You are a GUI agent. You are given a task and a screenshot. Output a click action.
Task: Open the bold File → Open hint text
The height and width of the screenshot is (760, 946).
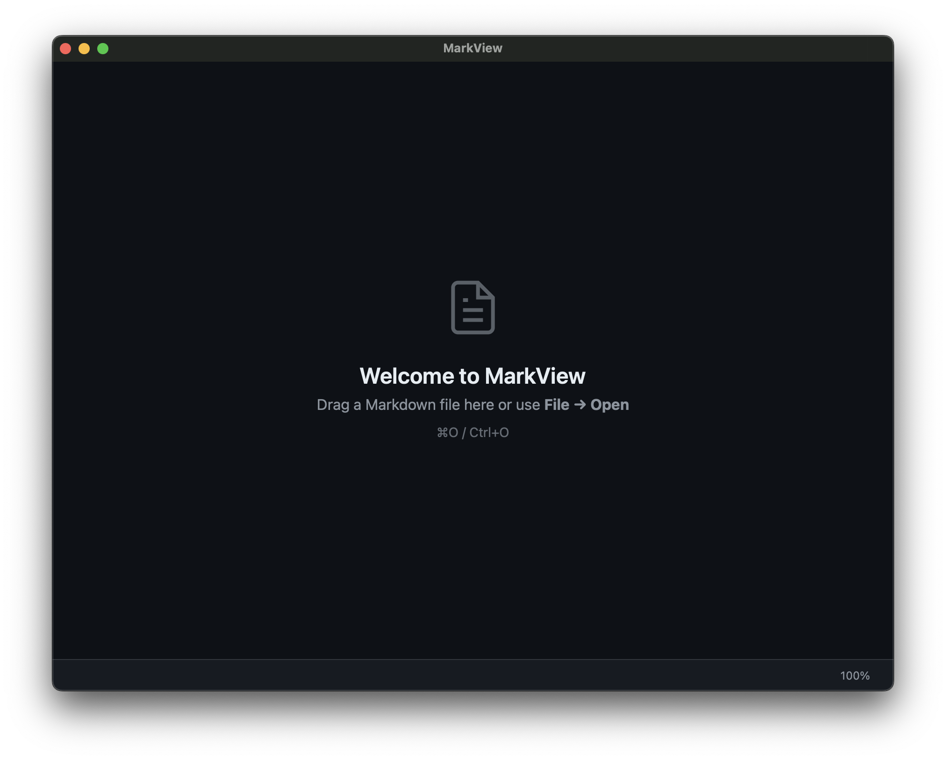(587, 405)
